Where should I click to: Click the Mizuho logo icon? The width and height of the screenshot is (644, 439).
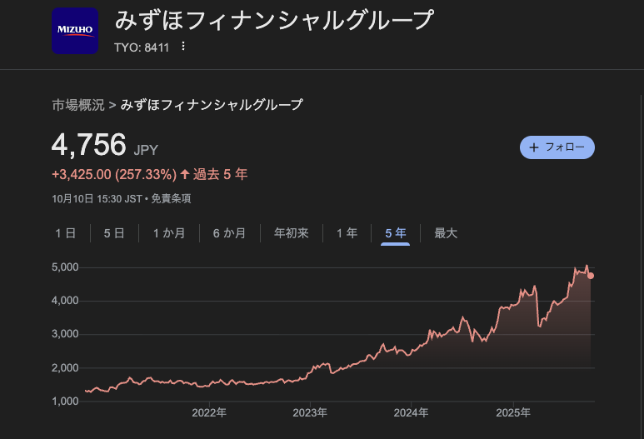(x=75, y=31)
